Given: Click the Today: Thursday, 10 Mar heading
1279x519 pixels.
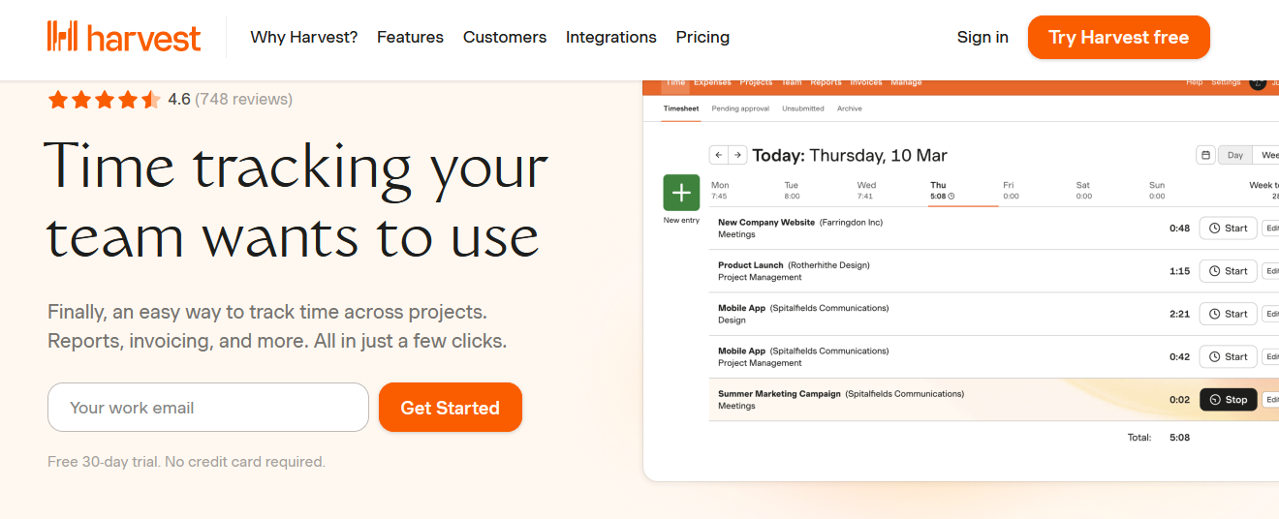Looking at the screenshot, I should coord(850,155).
